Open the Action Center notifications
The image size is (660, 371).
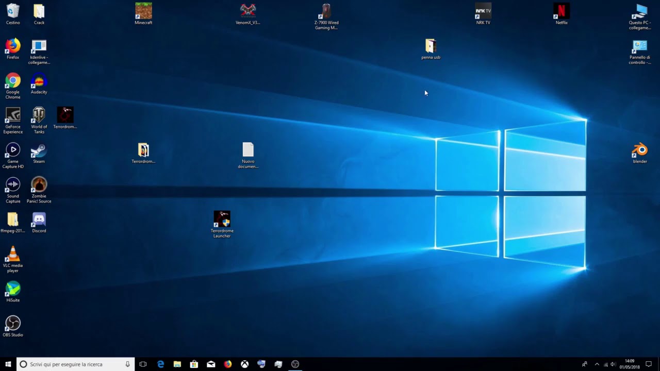pos(649,364)
